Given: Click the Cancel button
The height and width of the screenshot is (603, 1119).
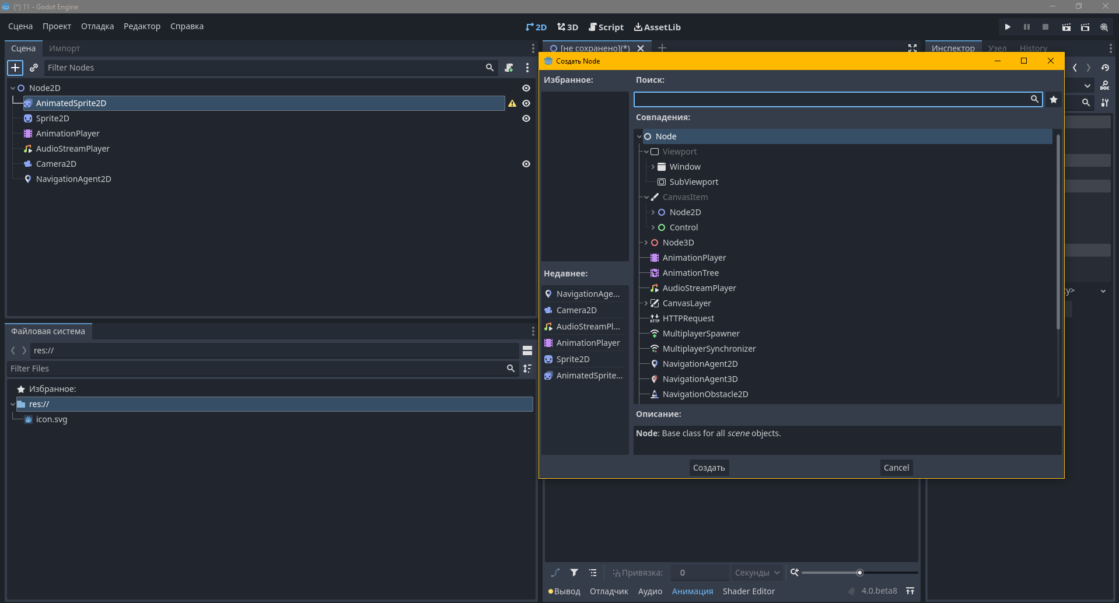Looking at the screenshot, I should click(x=896, y=468).
